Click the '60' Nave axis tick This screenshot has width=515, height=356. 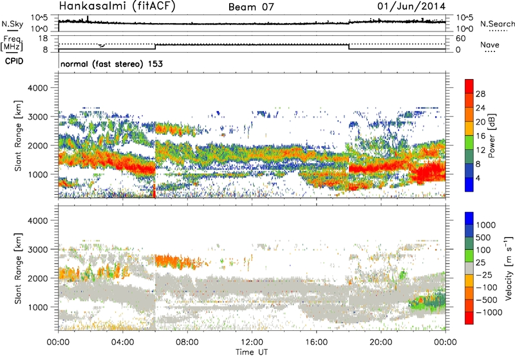pyautogui.click(x=460, y=39)
